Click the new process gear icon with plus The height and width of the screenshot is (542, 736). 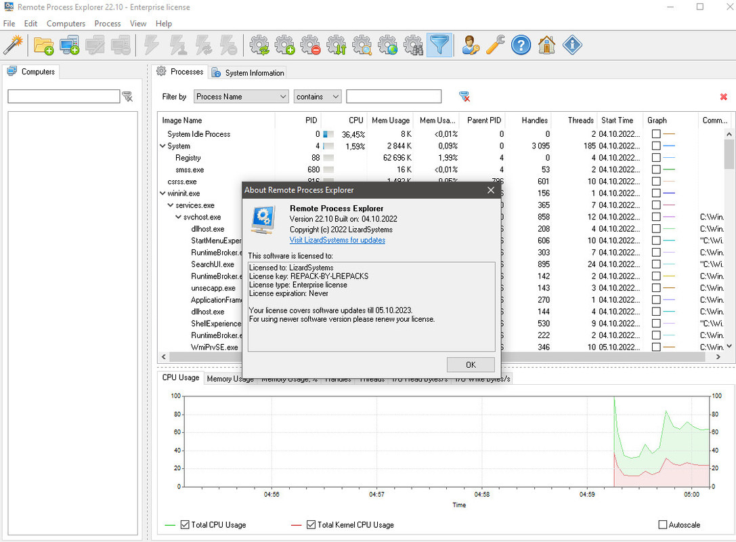(285, 45)
